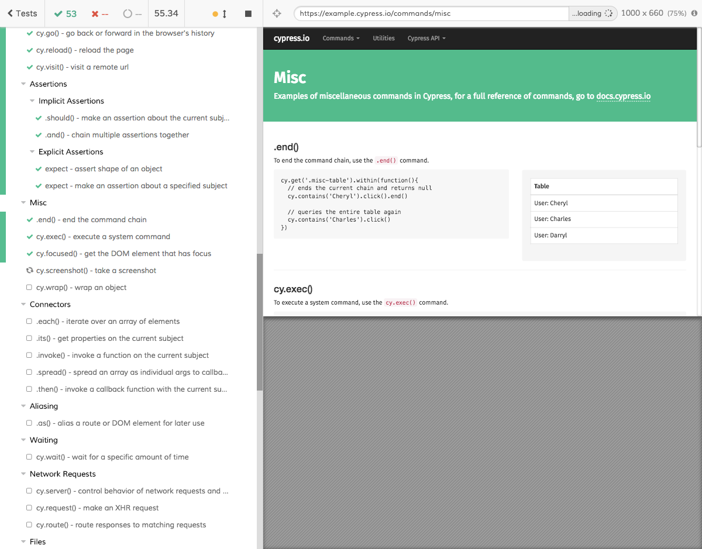Click the failed tests red X icon
702x549 pixels.
95,13
